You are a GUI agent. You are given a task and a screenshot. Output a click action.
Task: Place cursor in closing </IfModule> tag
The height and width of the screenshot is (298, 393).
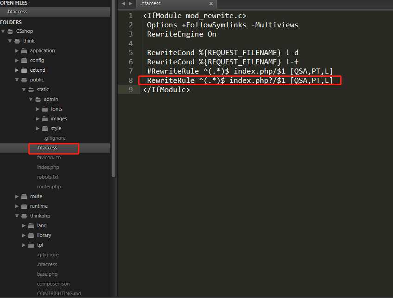tap(166, 90)
